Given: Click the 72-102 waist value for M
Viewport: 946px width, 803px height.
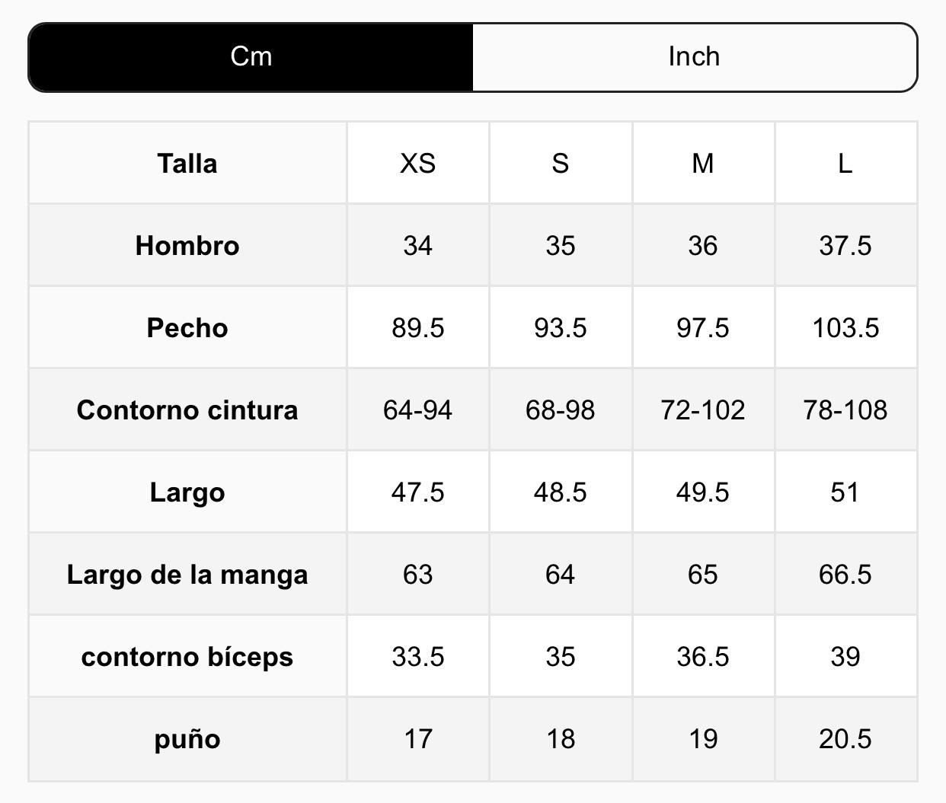Looking at the screenshot, I should point(702,410).
